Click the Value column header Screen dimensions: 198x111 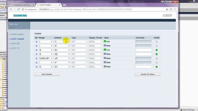coord(106,38)
